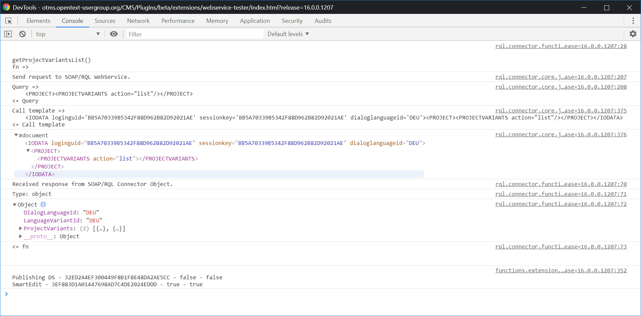Open the Memory tab

(217, 21)
